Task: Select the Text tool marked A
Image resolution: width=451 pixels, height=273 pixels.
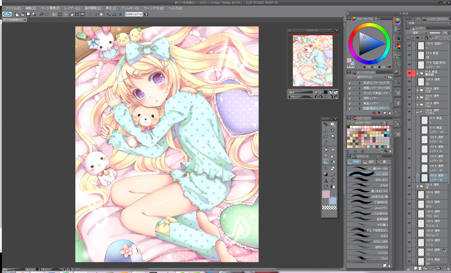Action: click(x=326, y=181)
